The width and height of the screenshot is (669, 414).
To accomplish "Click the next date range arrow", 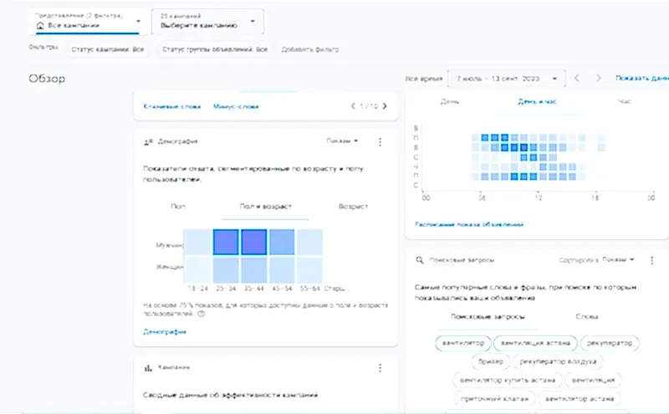I will coord(598,78).
